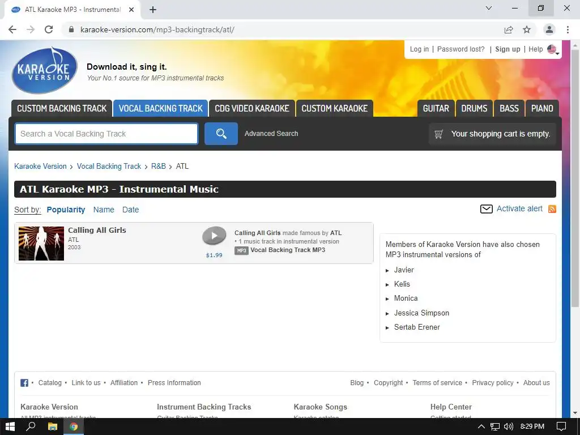
Task: Open Advanced Search
Action: click(x=271, y=134)
